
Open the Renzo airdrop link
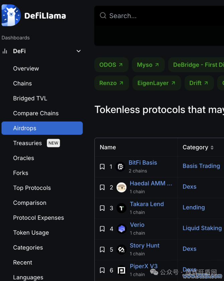[112, 83]
